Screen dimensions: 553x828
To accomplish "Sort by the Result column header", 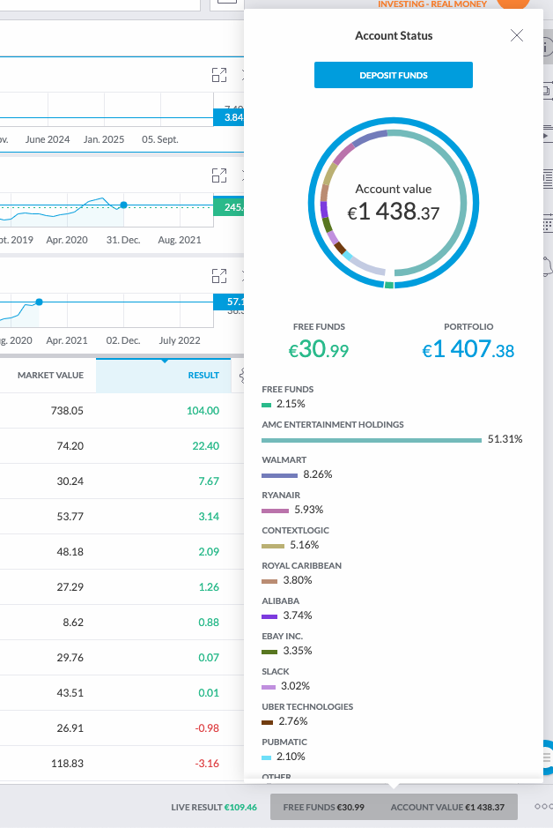I will point(164,376).
